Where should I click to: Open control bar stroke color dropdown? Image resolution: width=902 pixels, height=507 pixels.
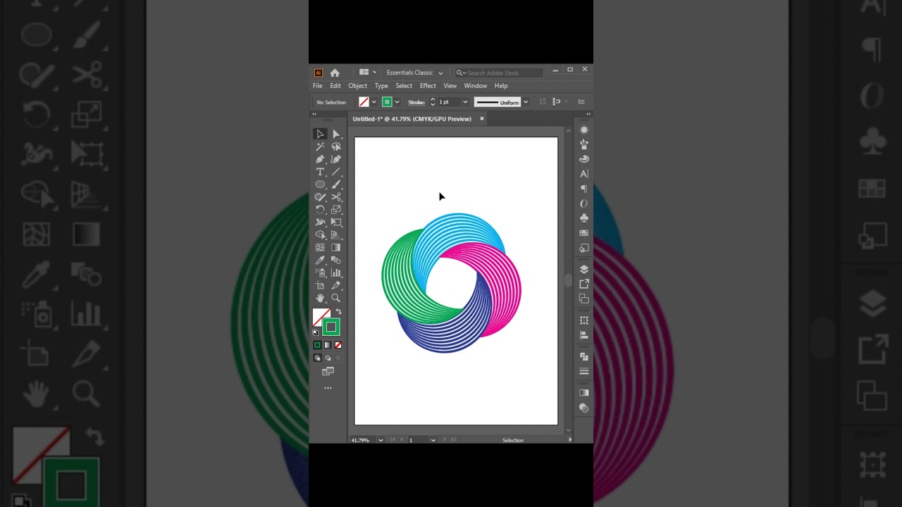tap(397, 102)
